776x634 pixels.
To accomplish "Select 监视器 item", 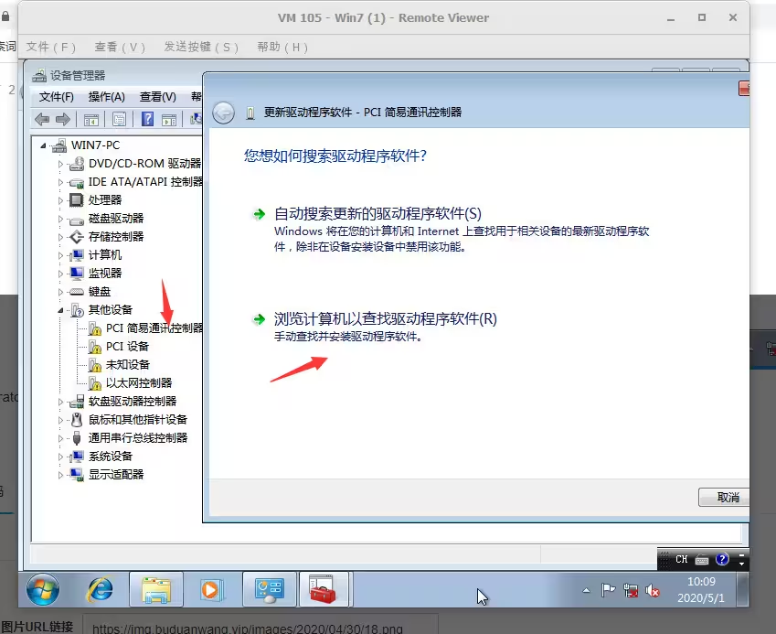I will 104,274.
